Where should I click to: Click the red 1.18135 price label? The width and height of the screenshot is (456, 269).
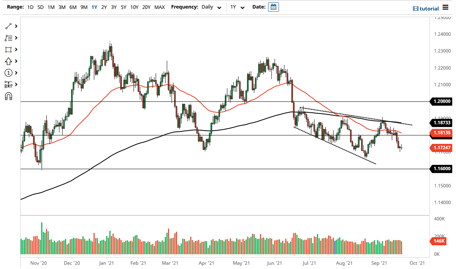click(441, 133)
